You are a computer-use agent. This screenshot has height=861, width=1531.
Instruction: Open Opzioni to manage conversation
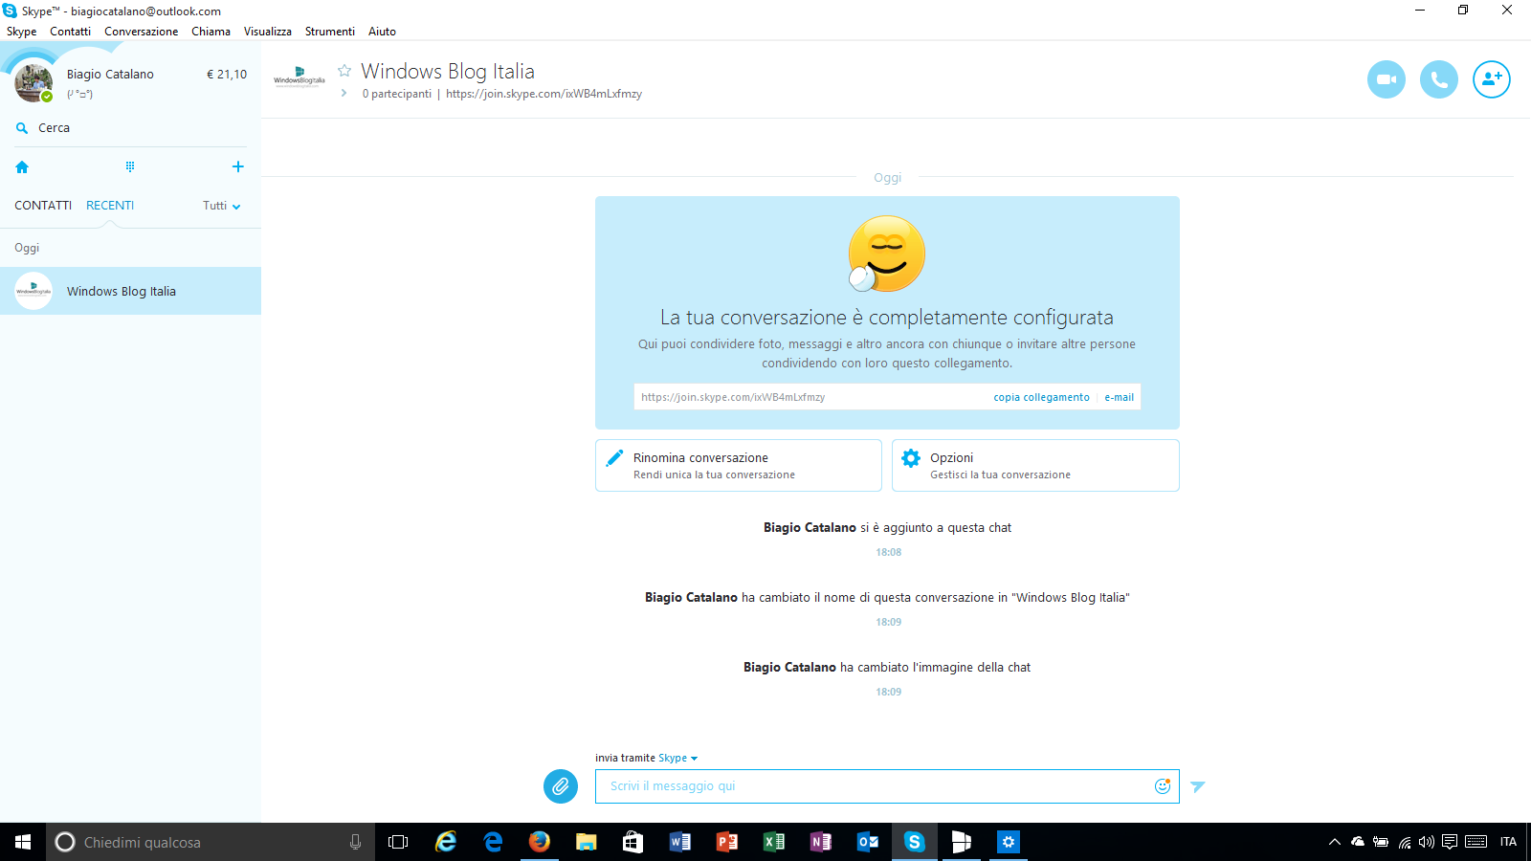point(1035,466)
